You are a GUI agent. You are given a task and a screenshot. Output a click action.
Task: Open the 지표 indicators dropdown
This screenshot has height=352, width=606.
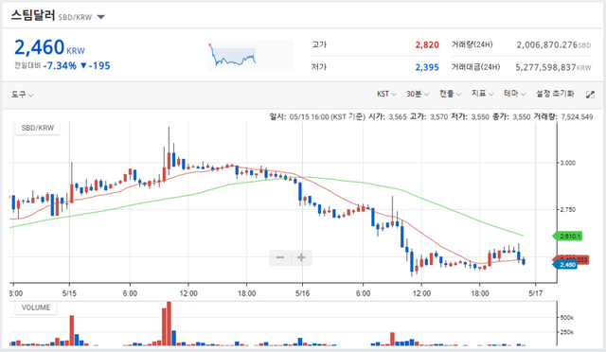(x=482, y=94)
